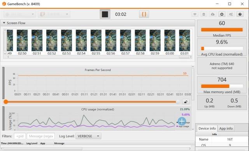
Task: Open the gears settings icon
Action: tap(231, 14)
